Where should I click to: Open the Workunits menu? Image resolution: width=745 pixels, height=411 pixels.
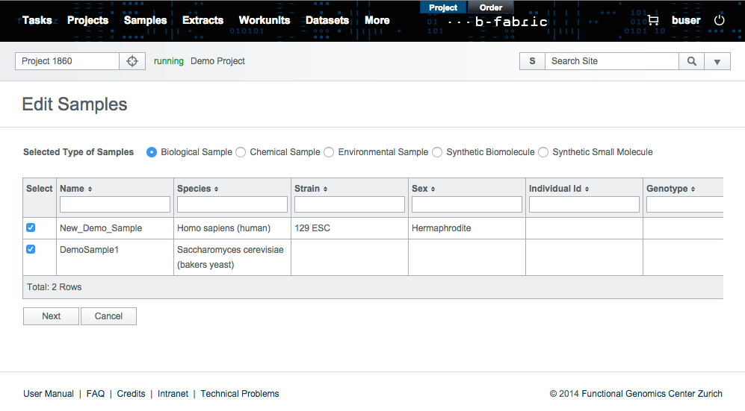coord(265,20)
